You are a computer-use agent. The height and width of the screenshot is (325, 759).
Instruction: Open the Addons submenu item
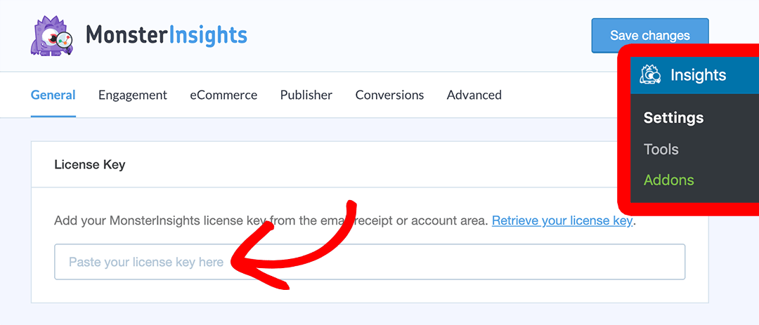[669, 180]
